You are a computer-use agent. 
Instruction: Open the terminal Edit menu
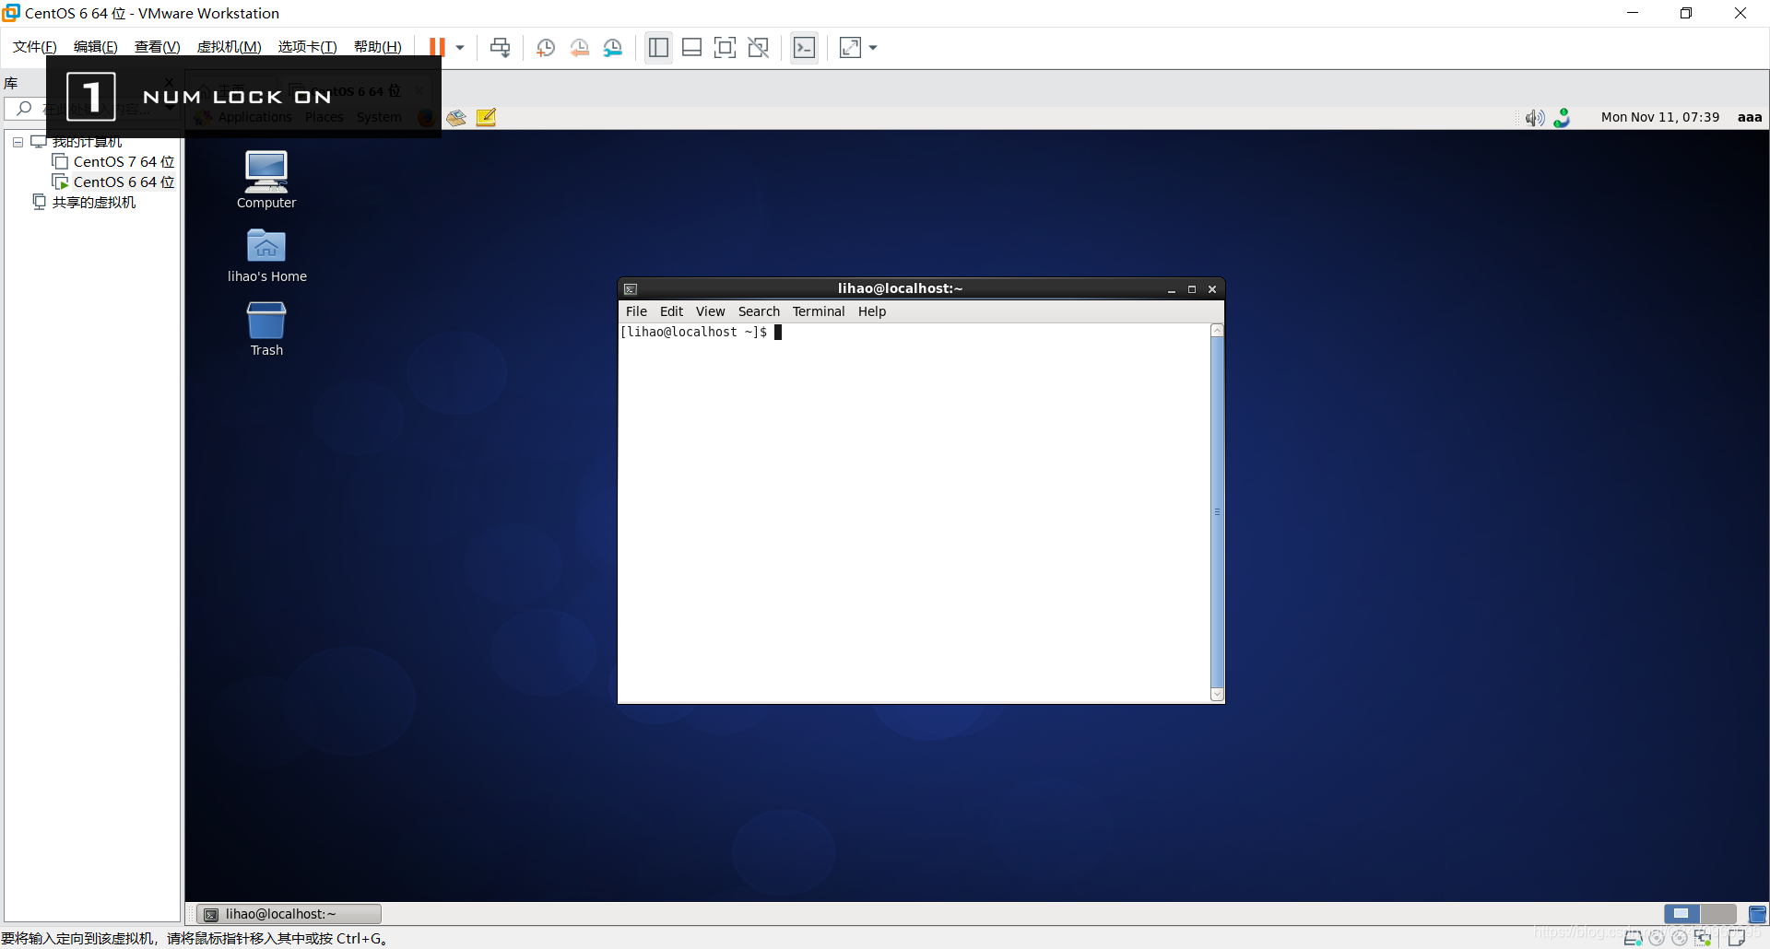[671, 311]
